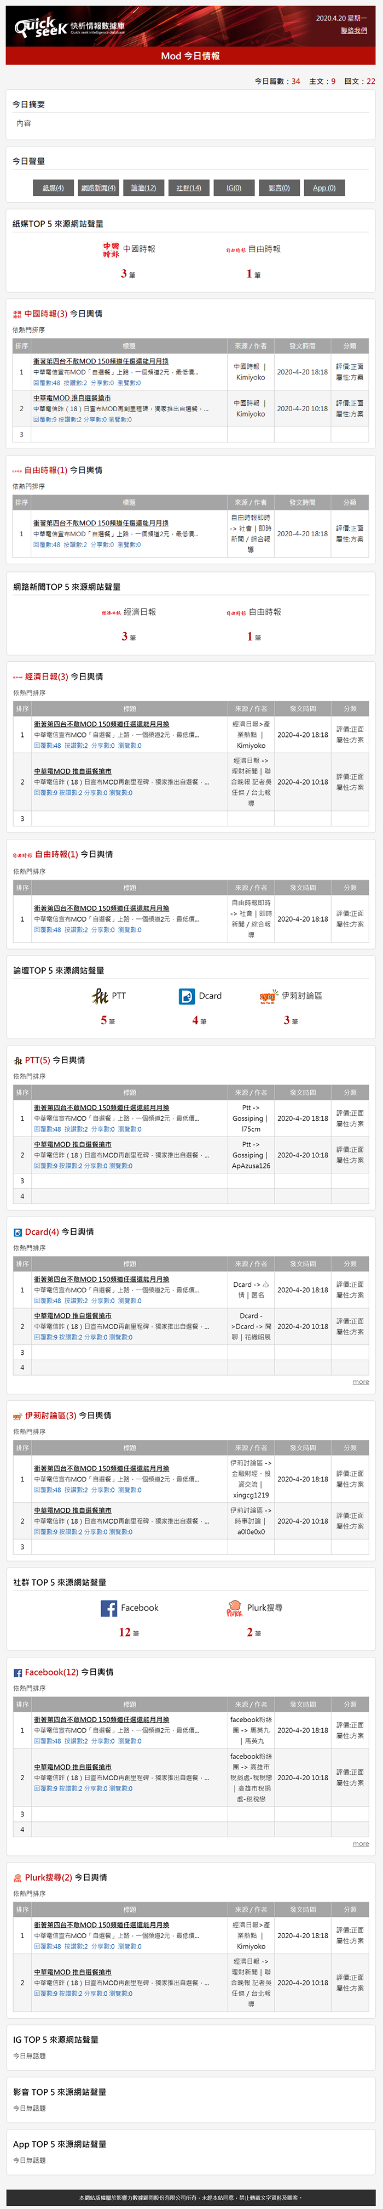383x2209 pixels.
Task: Click the 中國時報 logo under 紙媒TOP 5
Action: point(111,249)
